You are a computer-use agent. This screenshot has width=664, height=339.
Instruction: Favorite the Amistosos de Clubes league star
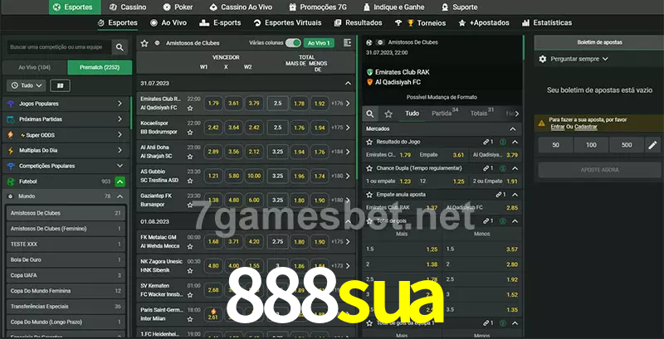[144, 42]
